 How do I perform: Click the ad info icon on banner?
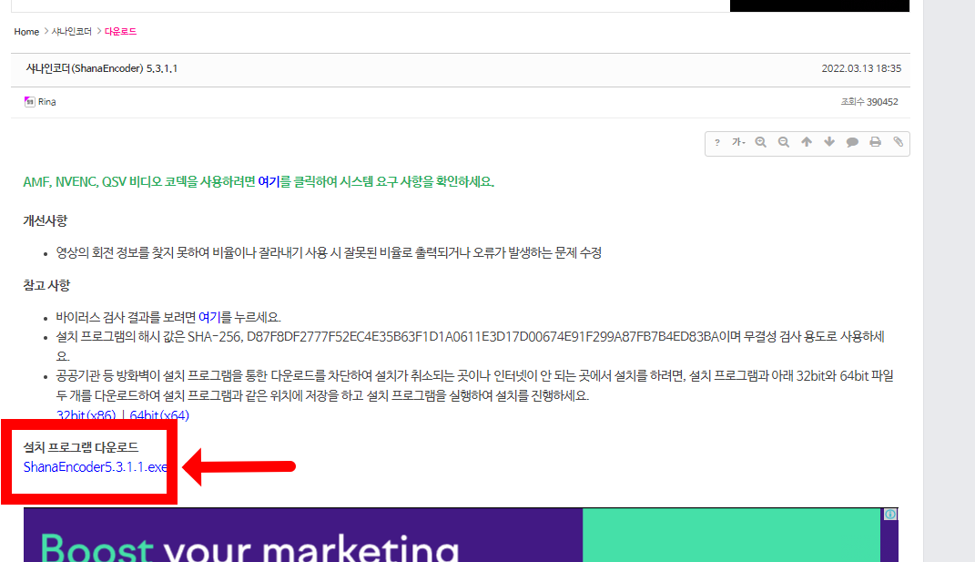[x=890, y=514]
